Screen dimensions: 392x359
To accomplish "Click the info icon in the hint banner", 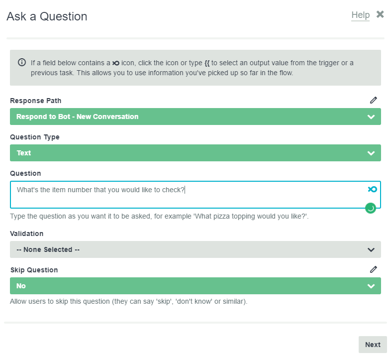I will [x=22, y=62].
